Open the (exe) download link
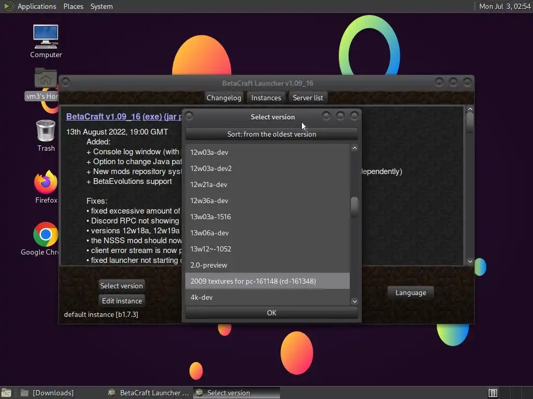The height and width of the screenshot is (399, 533). coord(152,116)
